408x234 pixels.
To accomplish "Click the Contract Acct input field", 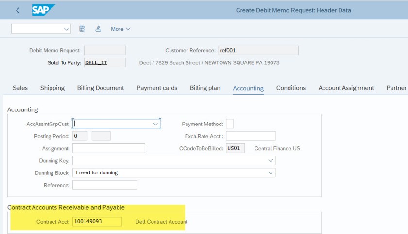I will pos(97,222).
